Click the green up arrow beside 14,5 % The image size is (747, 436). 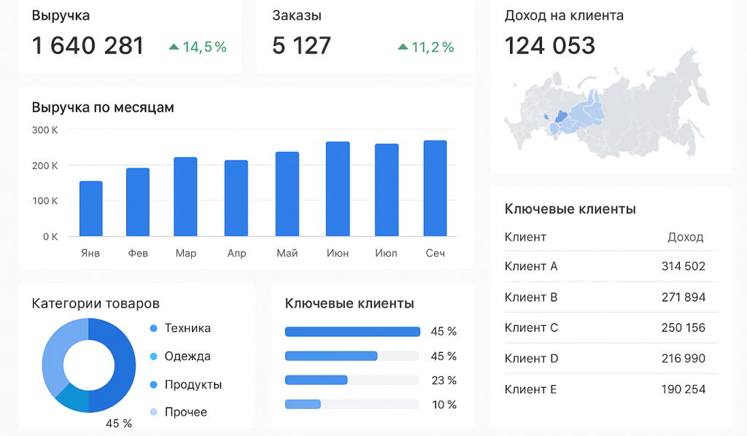[x=174, y=47]
